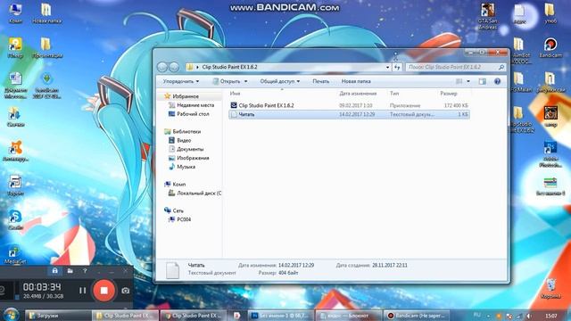Open the Музыка library
Viewport: 571px width, 321px height.
pos(186,167)
